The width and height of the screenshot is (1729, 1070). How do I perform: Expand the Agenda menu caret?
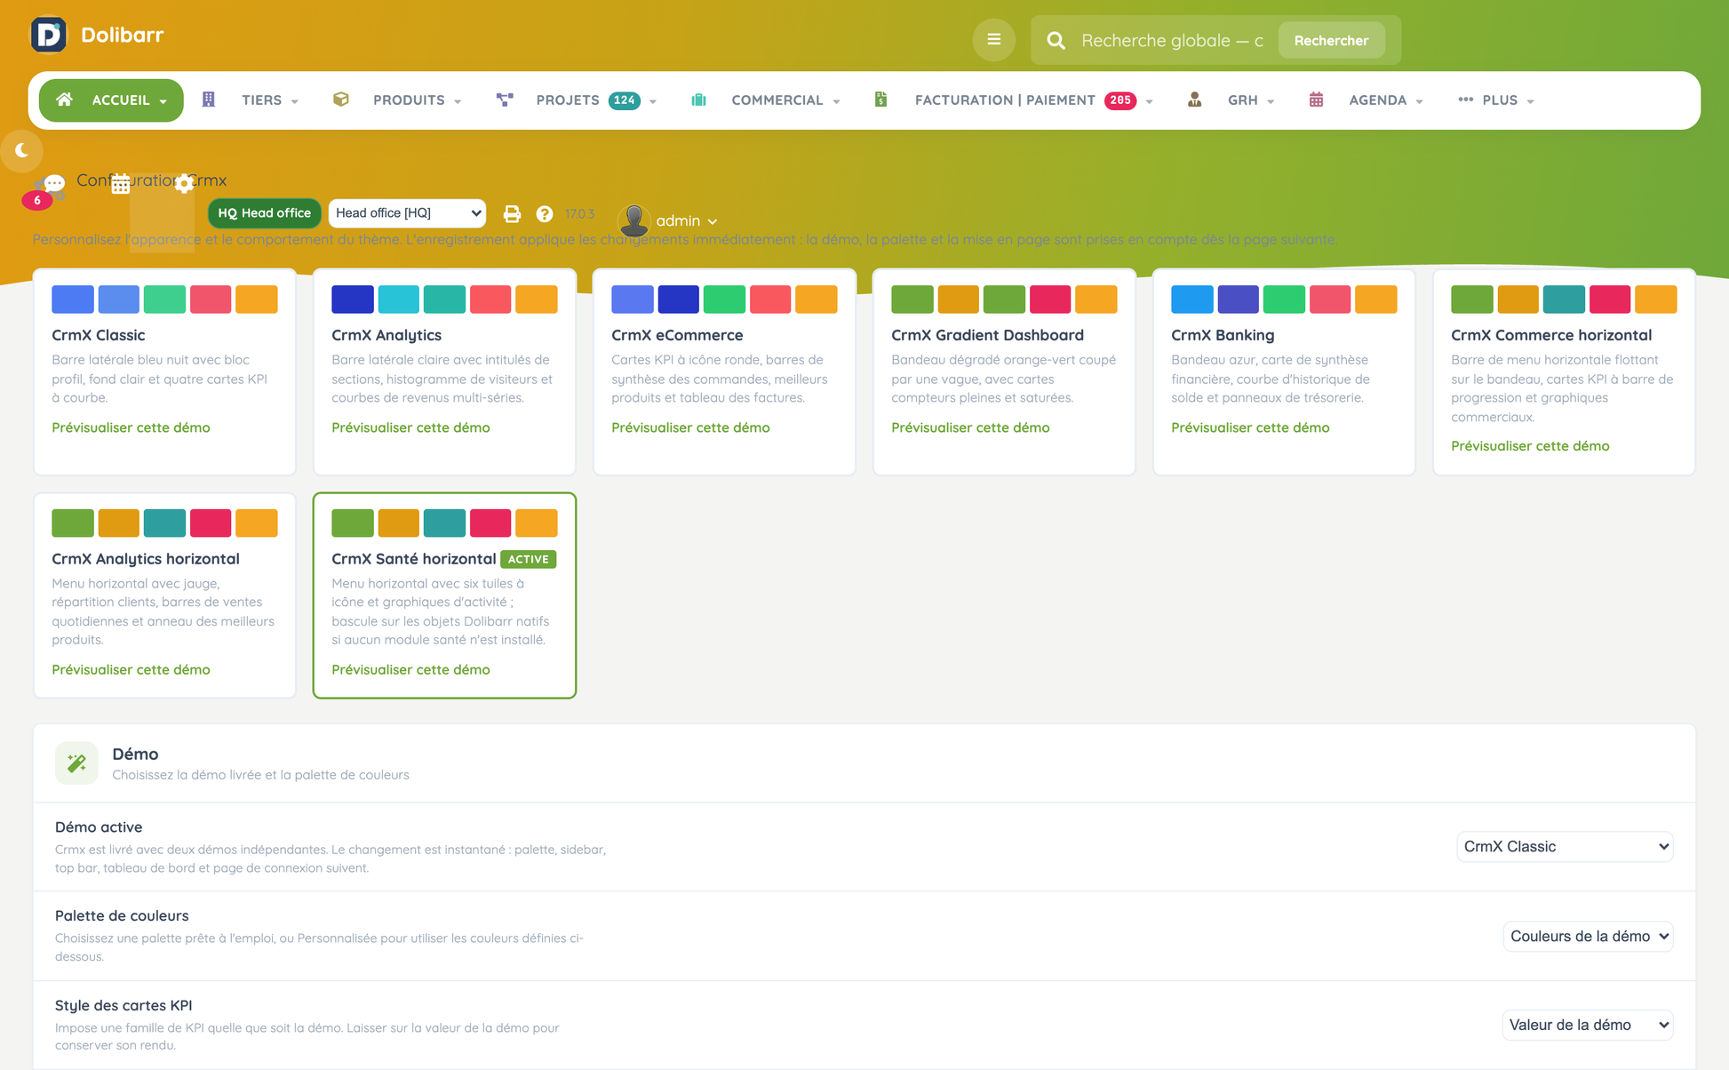(1419, 102)
